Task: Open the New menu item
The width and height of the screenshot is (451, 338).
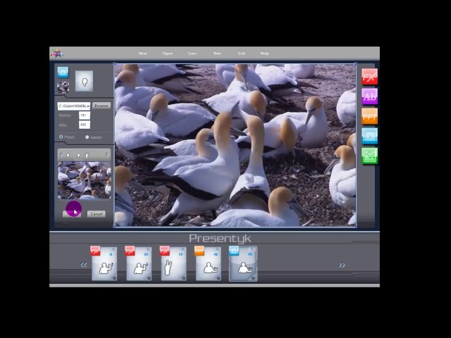Action: [x=142, y=54]
